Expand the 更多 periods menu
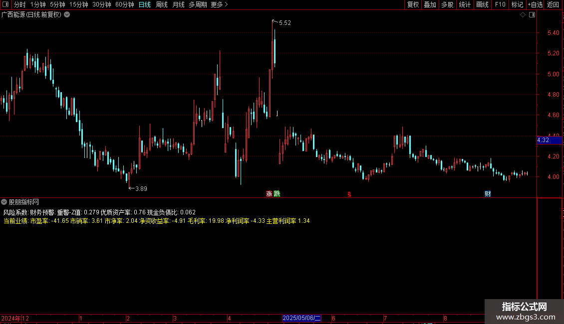The width and height of the screenshot is (564, 324). pyautogui.click(x=220, y=4)
